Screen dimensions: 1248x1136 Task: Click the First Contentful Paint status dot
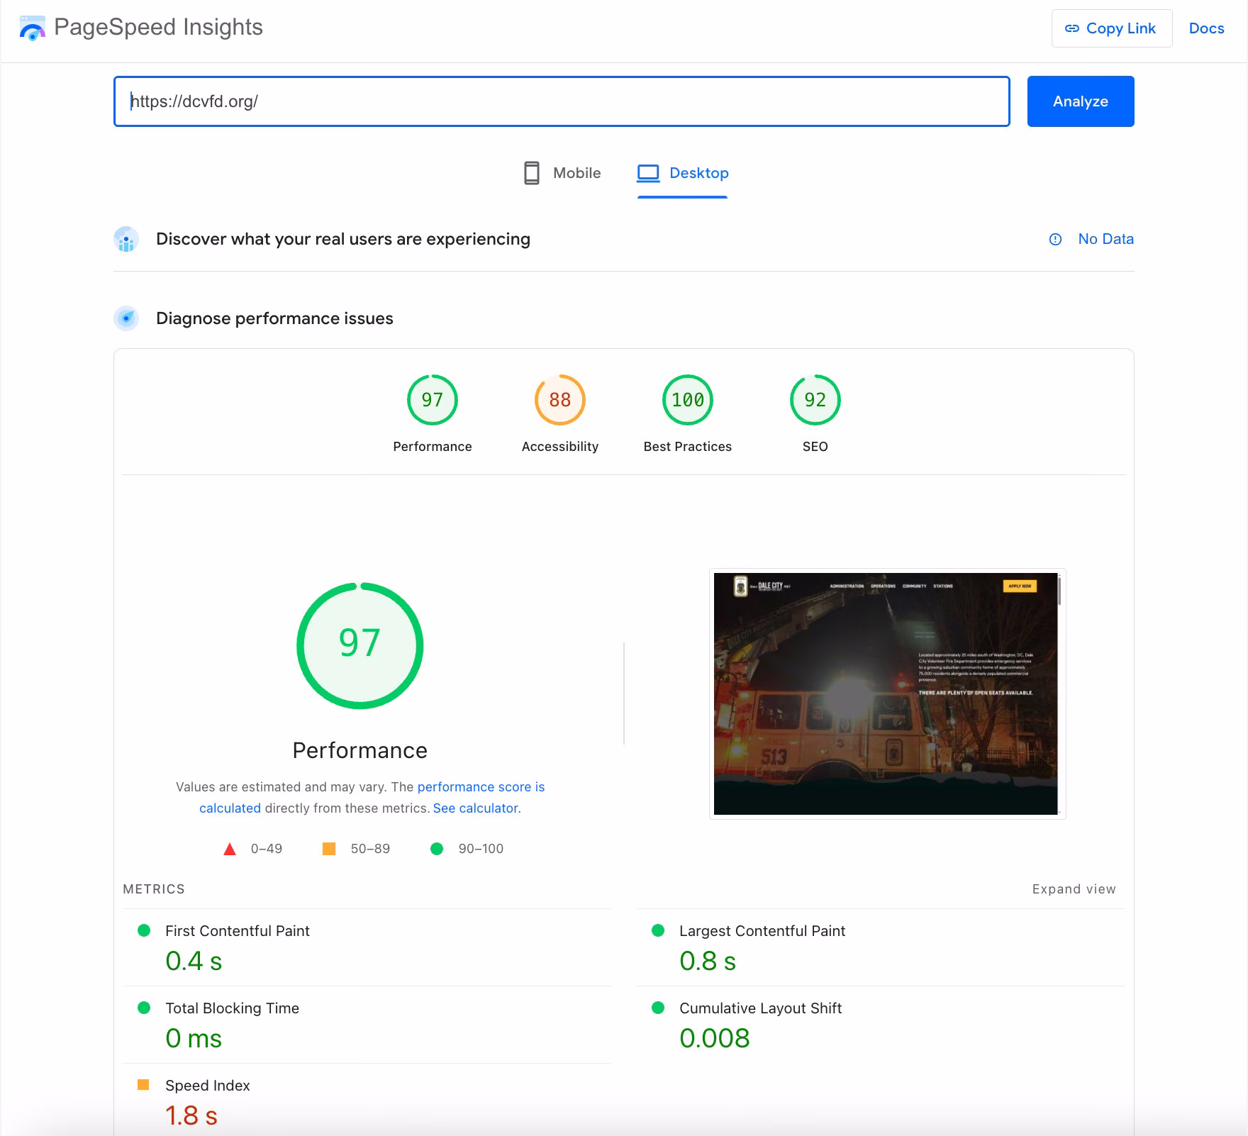coord(144,930)
